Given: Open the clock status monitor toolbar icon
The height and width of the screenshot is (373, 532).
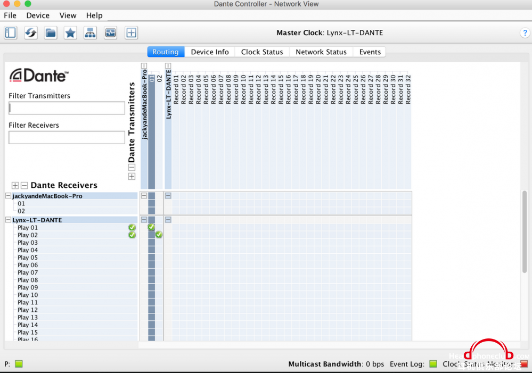Looking at the screenshot, I should click(111, 33).
